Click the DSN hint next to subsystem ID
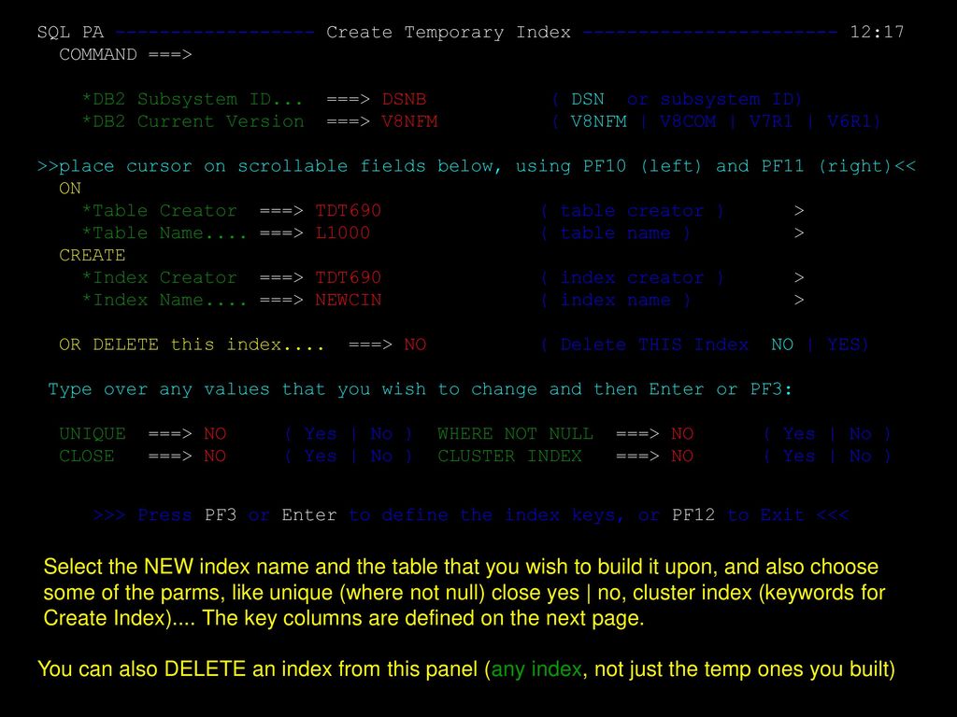This screenshot has height=717, width=957. click(x=587, y=99)
